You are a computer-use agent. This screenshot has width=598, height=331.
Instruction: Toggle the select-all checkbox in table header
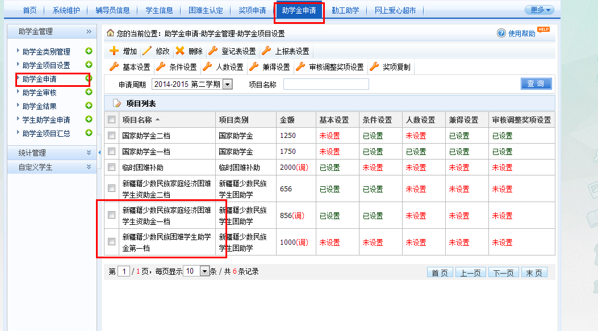(x=111, y=120)
